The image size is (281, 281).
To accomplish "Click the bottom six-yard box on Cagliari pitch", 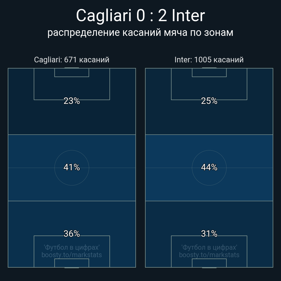I will 72,263.
